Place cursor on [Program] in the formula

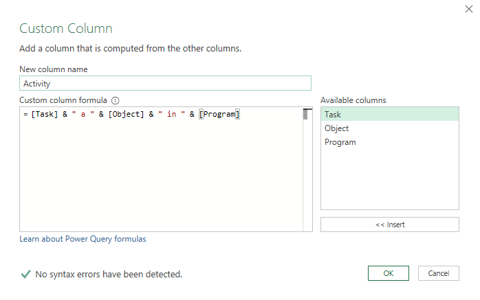[x=219, y=115]
